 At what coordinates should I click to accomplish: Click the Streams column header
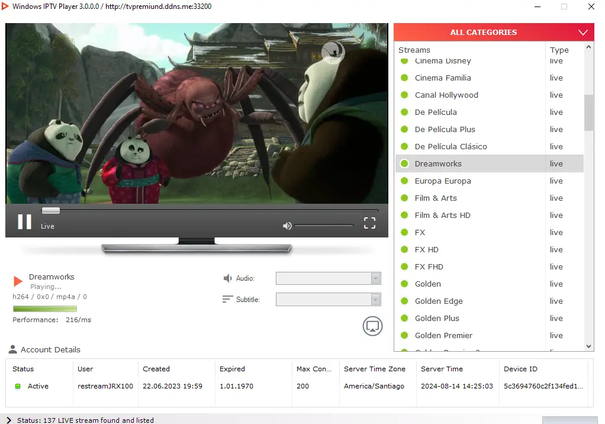point(414,50)
